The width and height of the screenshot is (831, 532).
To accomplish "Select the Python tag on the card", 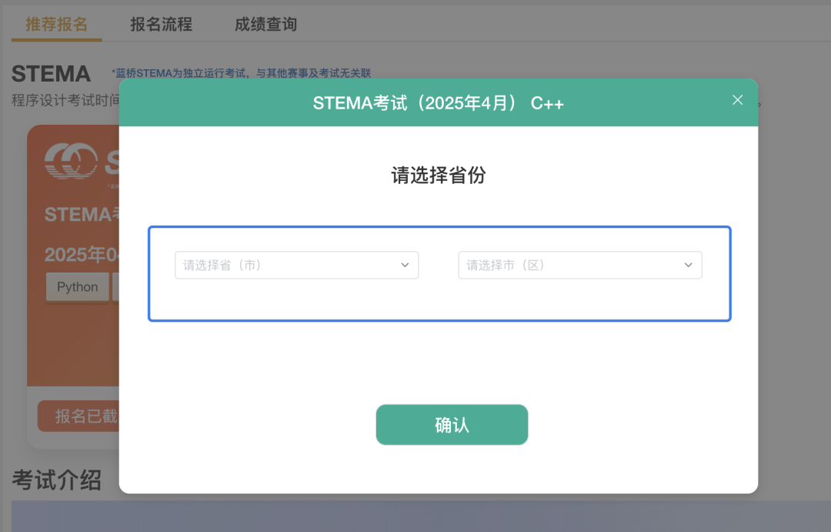I will coord(77,287).
